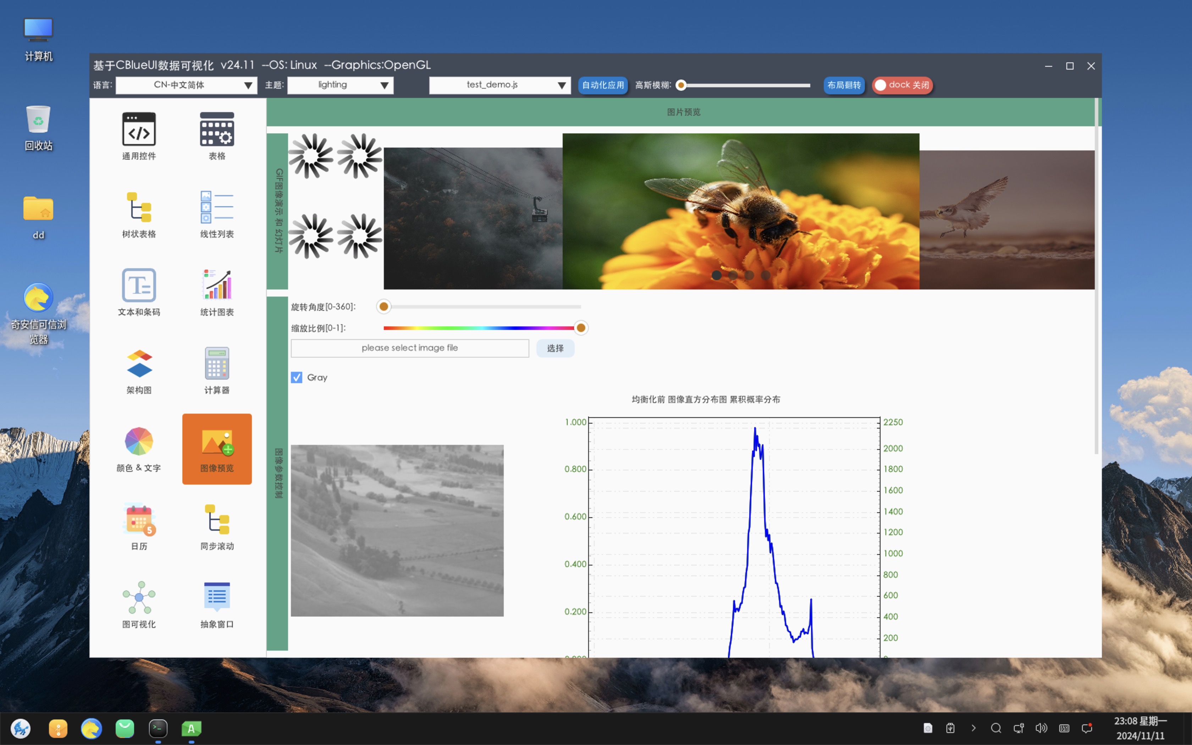This screenshot has height=745, width=1192.
Task: Open the terminal icon in taskbar
Action: point(158,728)
